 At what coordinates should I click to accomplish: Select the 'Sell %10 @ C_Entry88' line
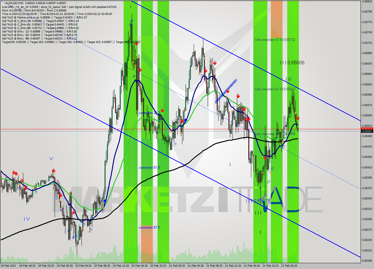(40, 28)
